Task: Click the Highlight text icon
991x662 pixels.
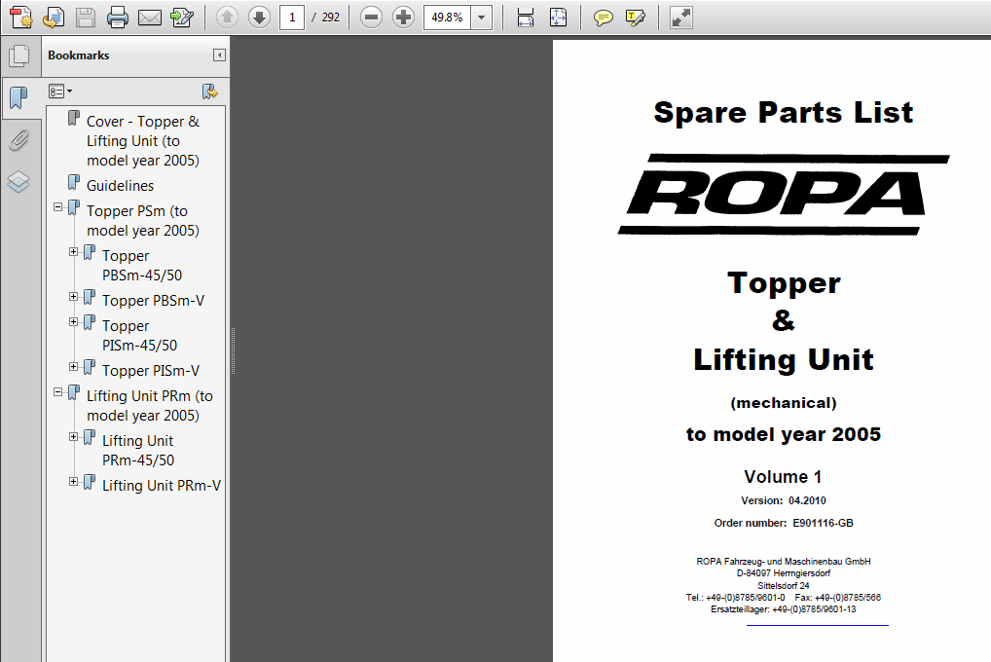Action: tap(635, 18)
